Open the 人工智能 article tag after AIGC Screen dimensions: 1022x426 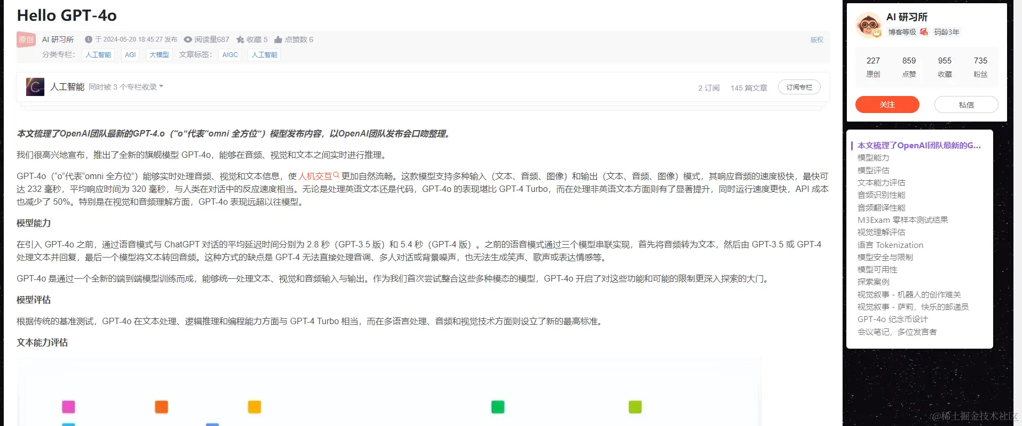tap(264, 55)
